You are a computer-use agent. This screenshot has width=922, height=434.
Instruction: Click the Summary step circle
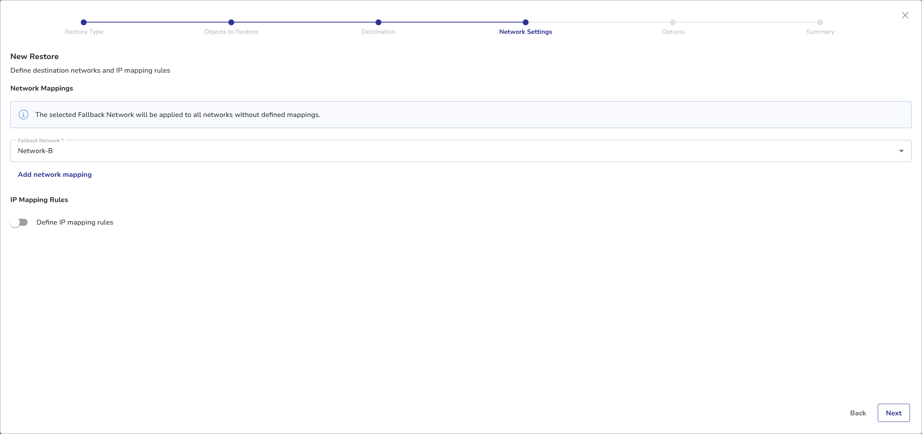[820, 23]
